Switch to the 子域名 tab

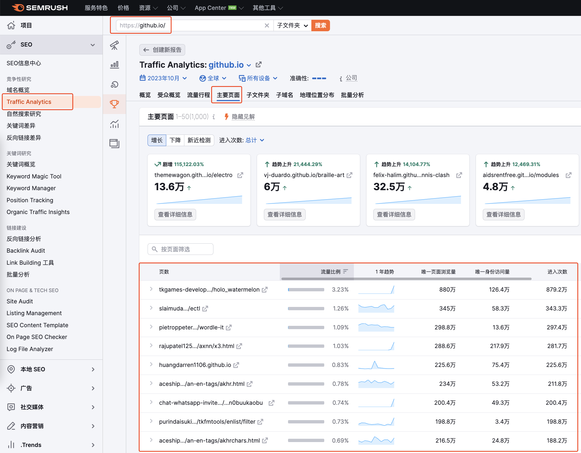coord(284,95)
